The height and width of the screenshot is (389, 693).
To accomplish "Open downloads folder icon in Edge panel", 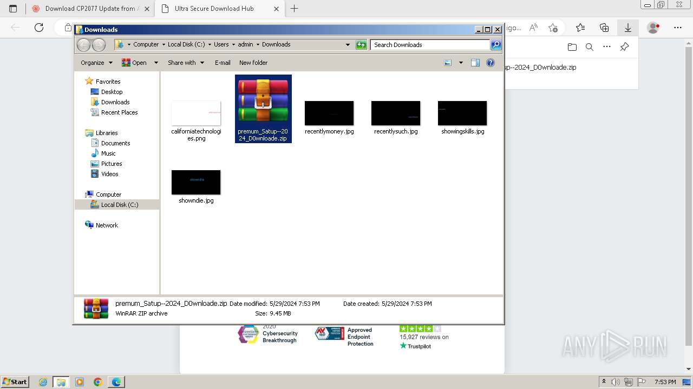I will [572, 47].
